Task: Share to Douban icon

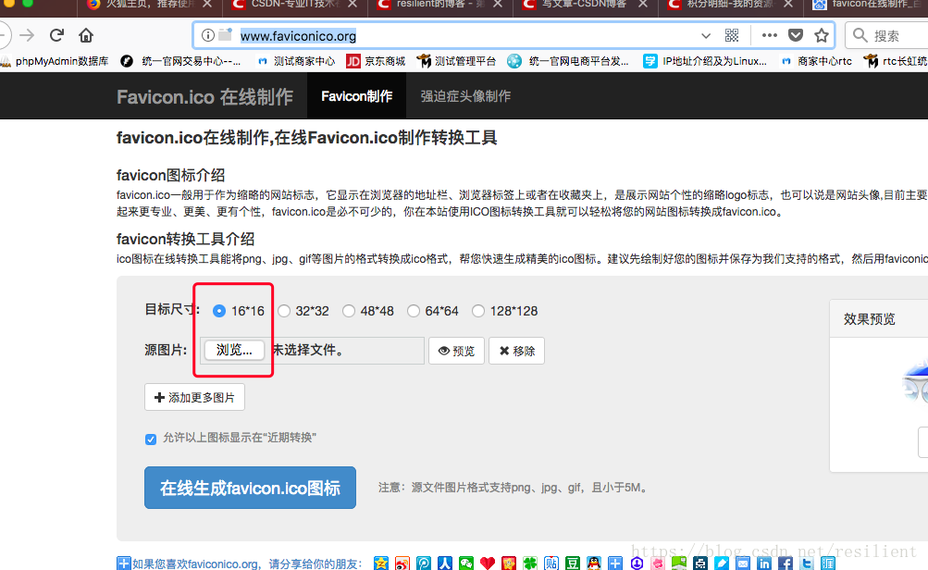Action: coord(573,564)
